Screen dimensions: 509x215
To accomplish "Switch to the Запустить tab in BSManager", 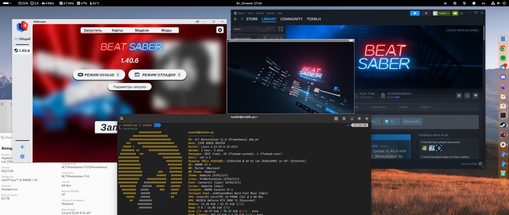I will pos(93,30).
